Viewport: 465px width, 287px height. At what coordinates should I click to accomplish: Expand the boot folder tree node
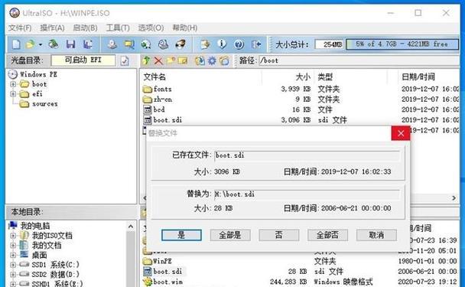(13, 84)
